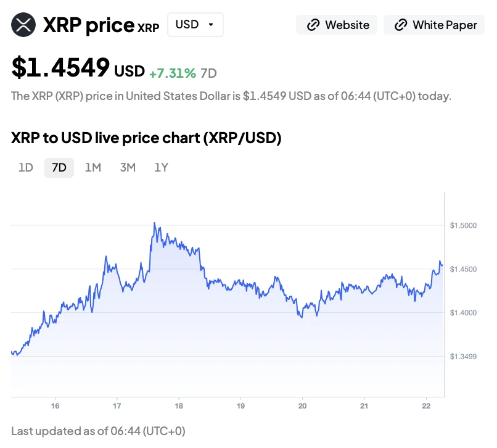
Task: Select the 7D chart range tab
Action: [59, 168]
